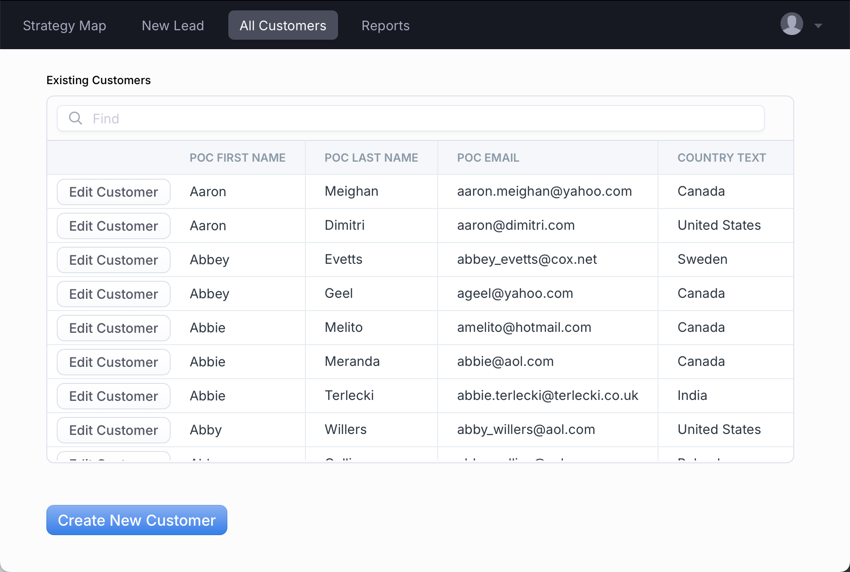This screenshot has height=572, width=850.
Task: Edit customer Abby Willers
Action: click(x=113, y=430)
